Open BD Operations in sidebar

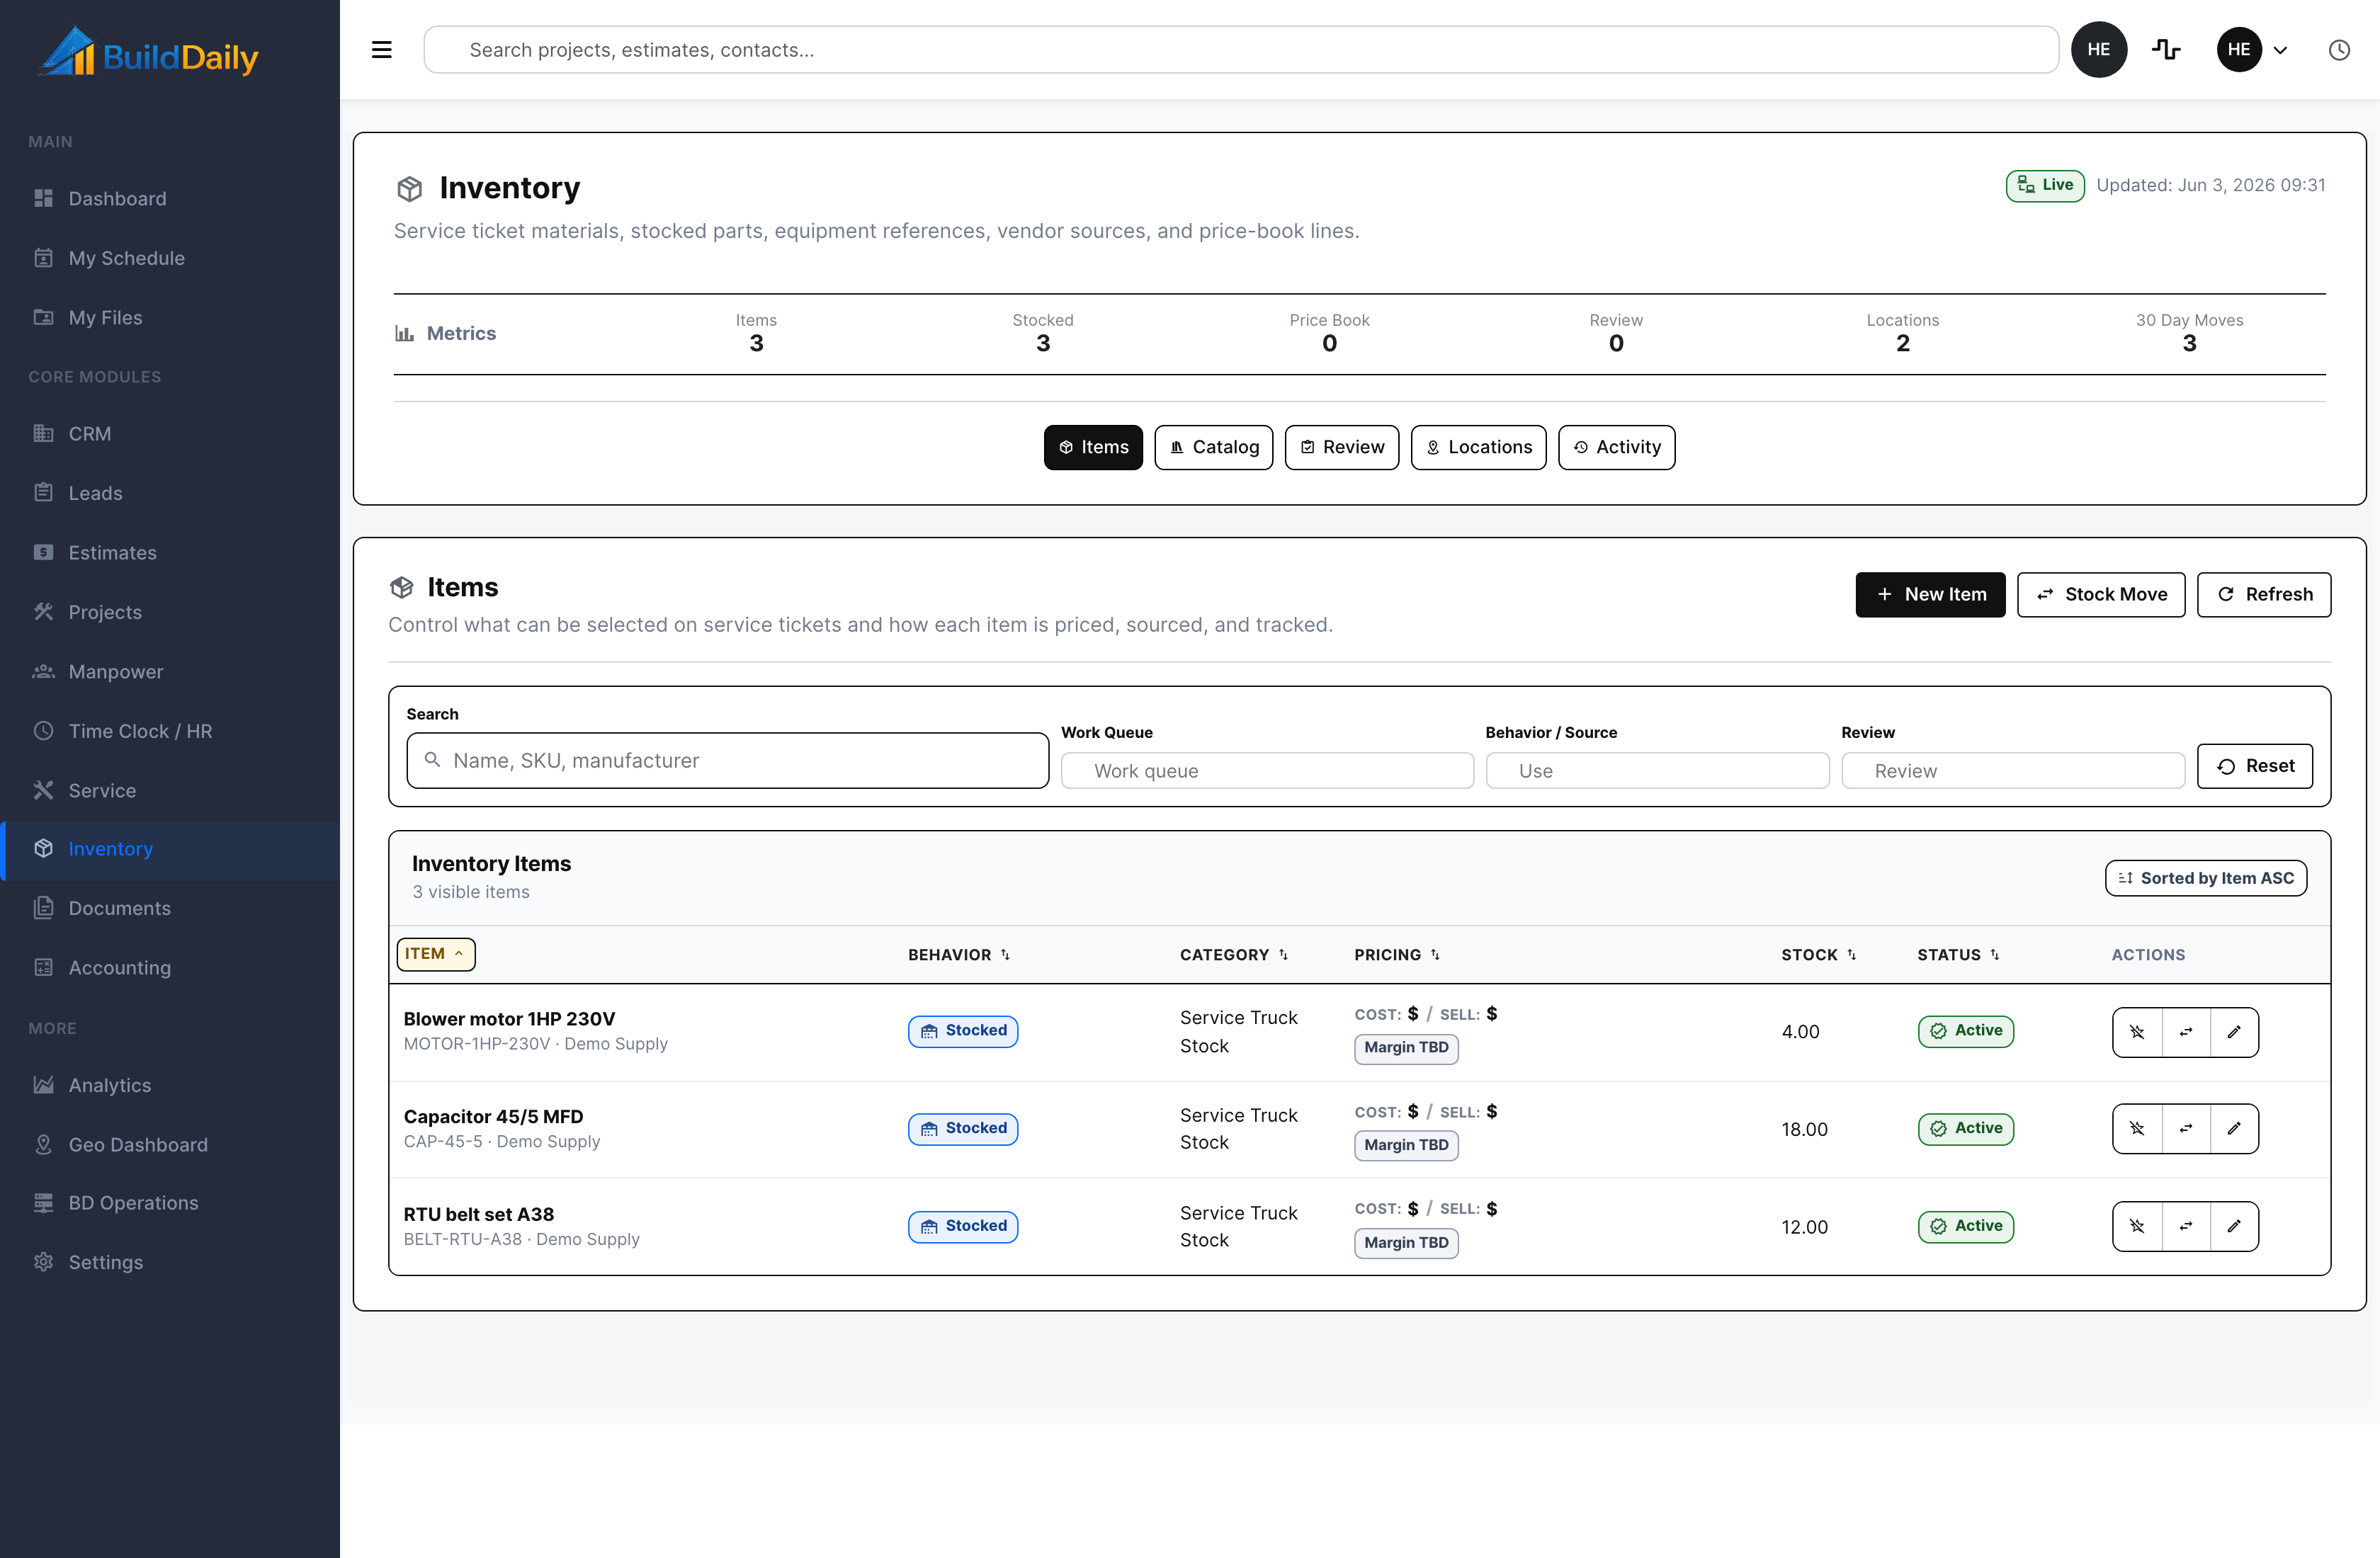170,1203
